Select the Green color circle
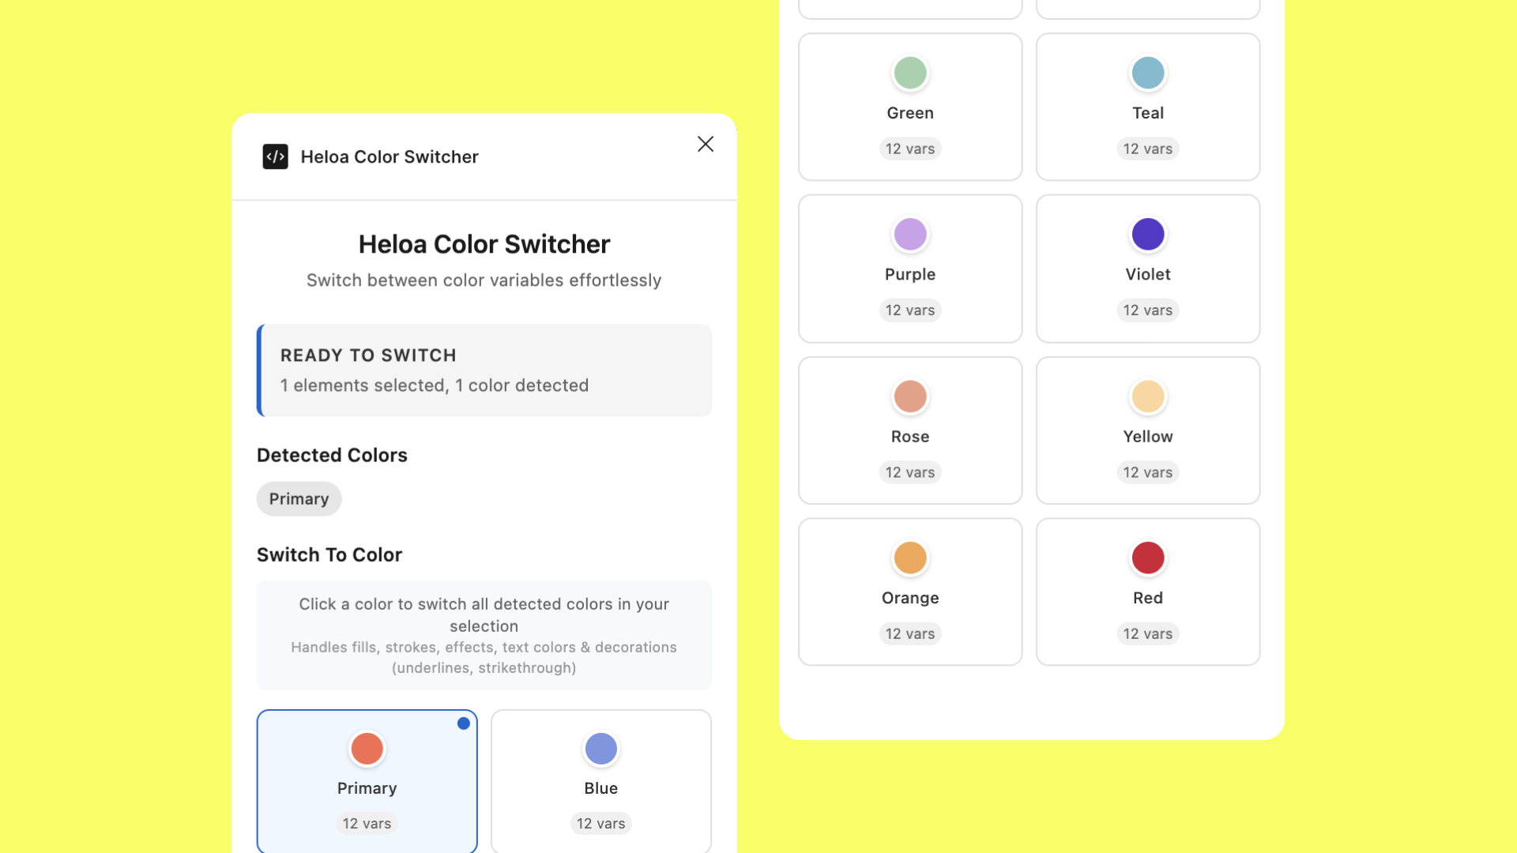 point(909,73)
